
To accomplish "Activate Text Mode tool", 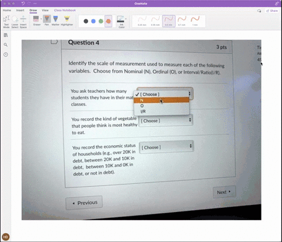I will tap(6, 22).
